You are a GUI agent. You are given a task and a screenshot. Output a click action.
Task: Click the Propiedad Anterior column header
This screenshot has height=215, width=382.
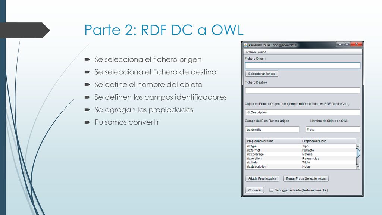point(273,141)
